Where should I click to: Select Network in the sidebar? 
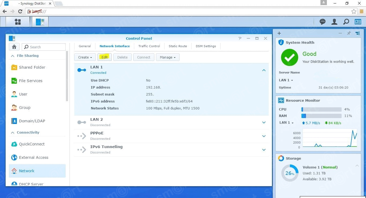point(37,171)
